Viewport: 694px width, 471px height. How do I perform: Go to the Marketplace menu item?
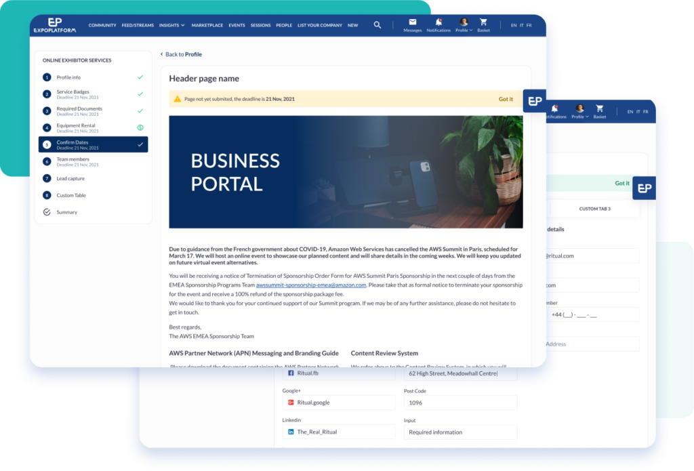click(207, 25)
